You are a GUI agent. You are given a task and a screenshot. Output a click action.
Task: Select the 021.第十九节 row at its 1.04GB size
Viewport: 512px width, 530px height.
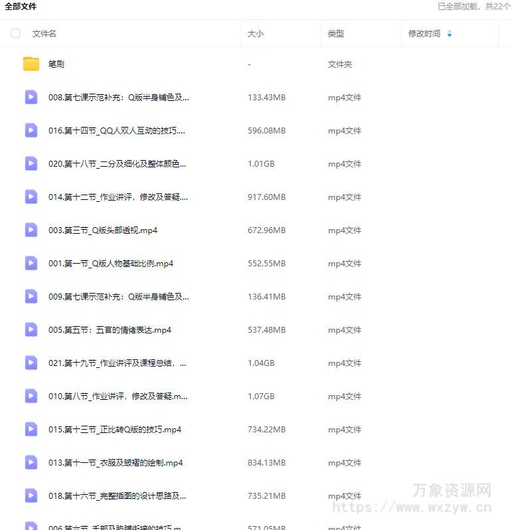(x=261, y=363)
